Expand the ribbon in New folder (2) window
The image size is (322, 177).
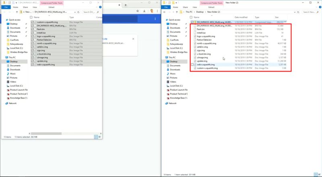click(316, 7)
